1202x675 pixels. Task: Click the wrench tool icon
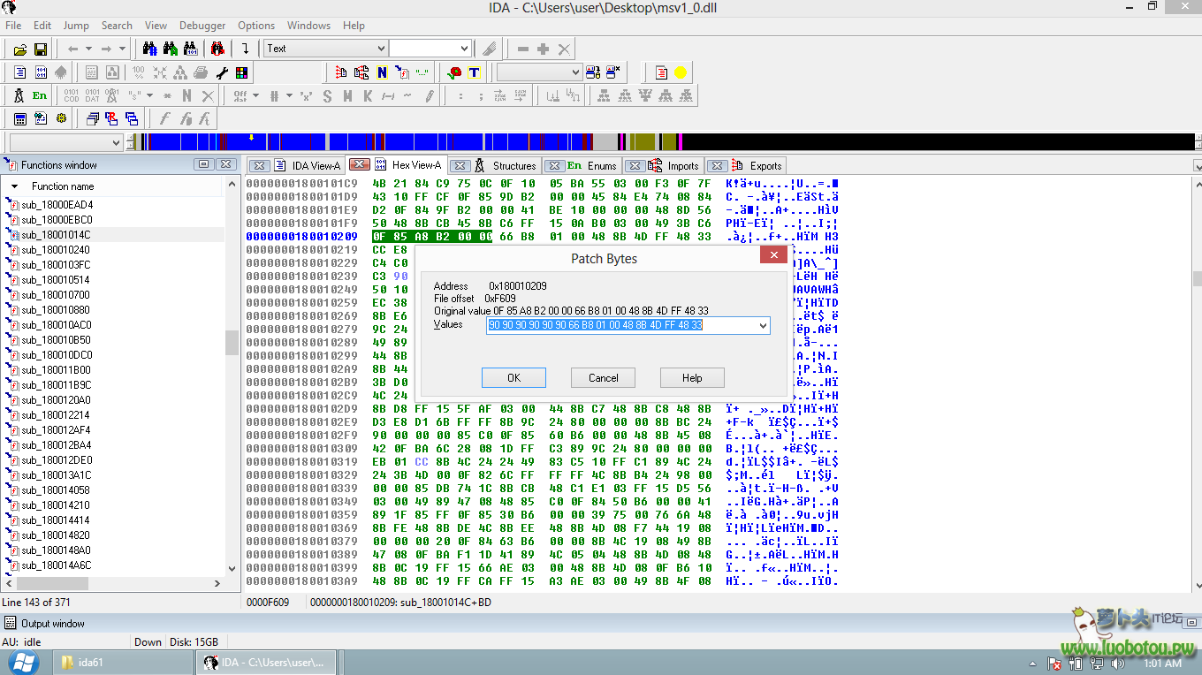pyautogui.click(x=222, y=72)
